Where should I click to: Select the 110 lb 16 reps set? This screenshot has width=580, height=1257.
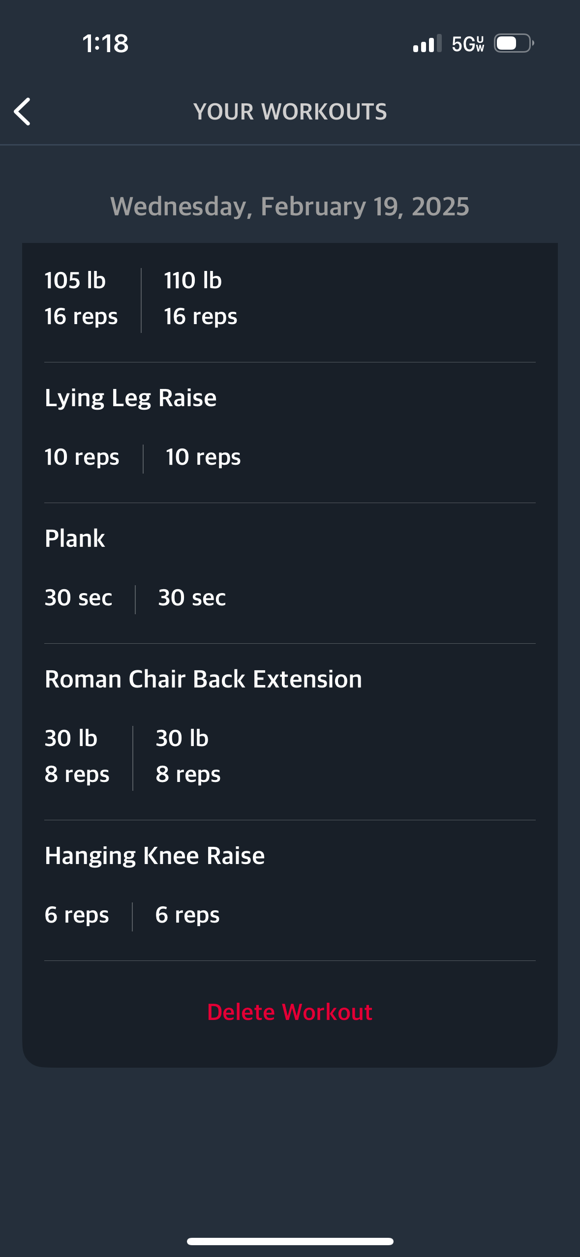(x=200, y=299)
